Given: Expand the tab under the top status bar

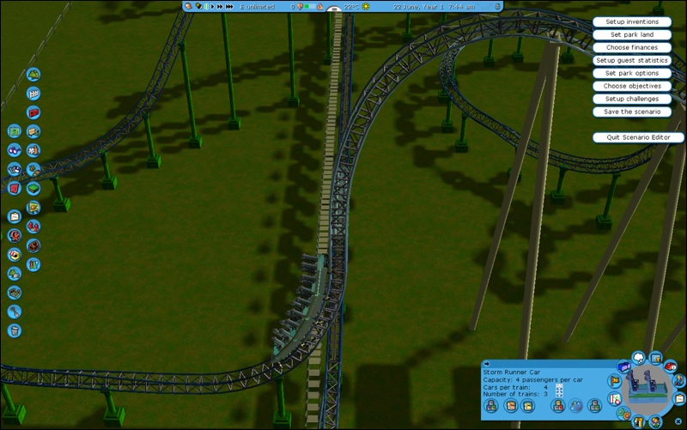Looking at the screenshot, I should tap(334, 9).
